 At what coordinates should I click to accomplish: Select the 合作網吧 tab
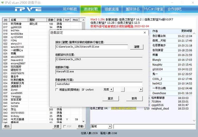pos(175,9)
